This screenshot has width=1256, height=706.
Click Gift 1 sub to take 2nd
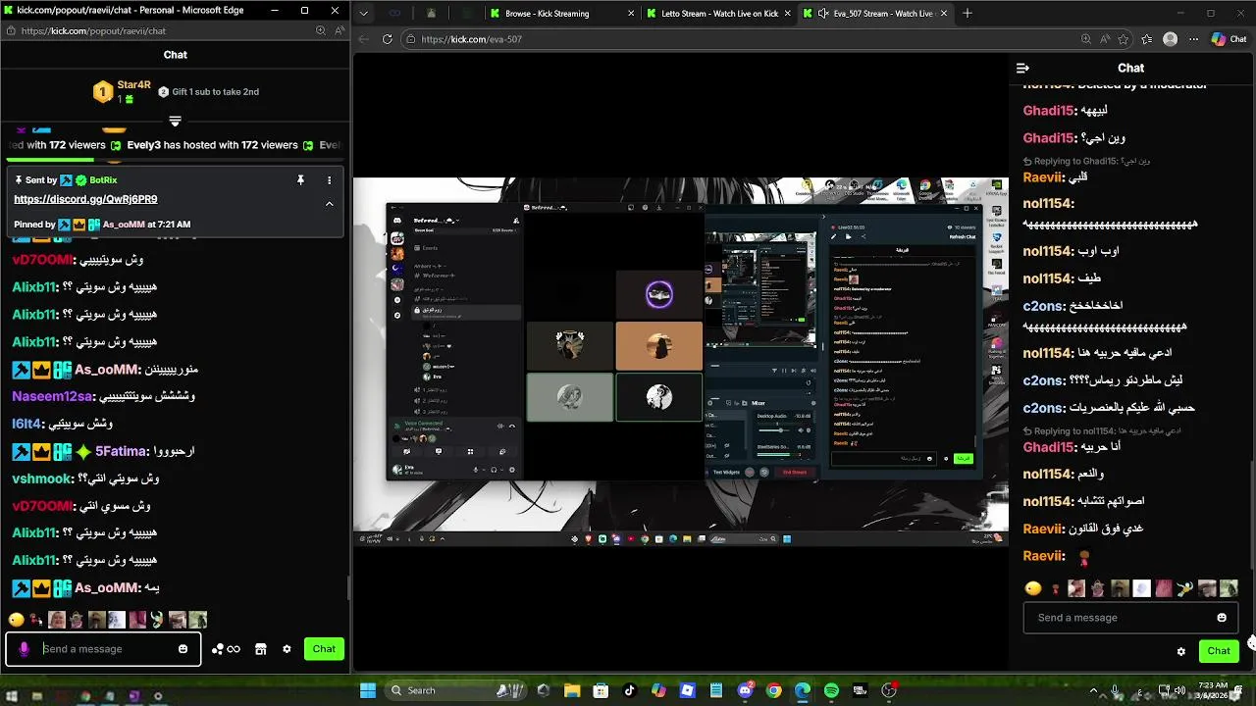(208, 92)
